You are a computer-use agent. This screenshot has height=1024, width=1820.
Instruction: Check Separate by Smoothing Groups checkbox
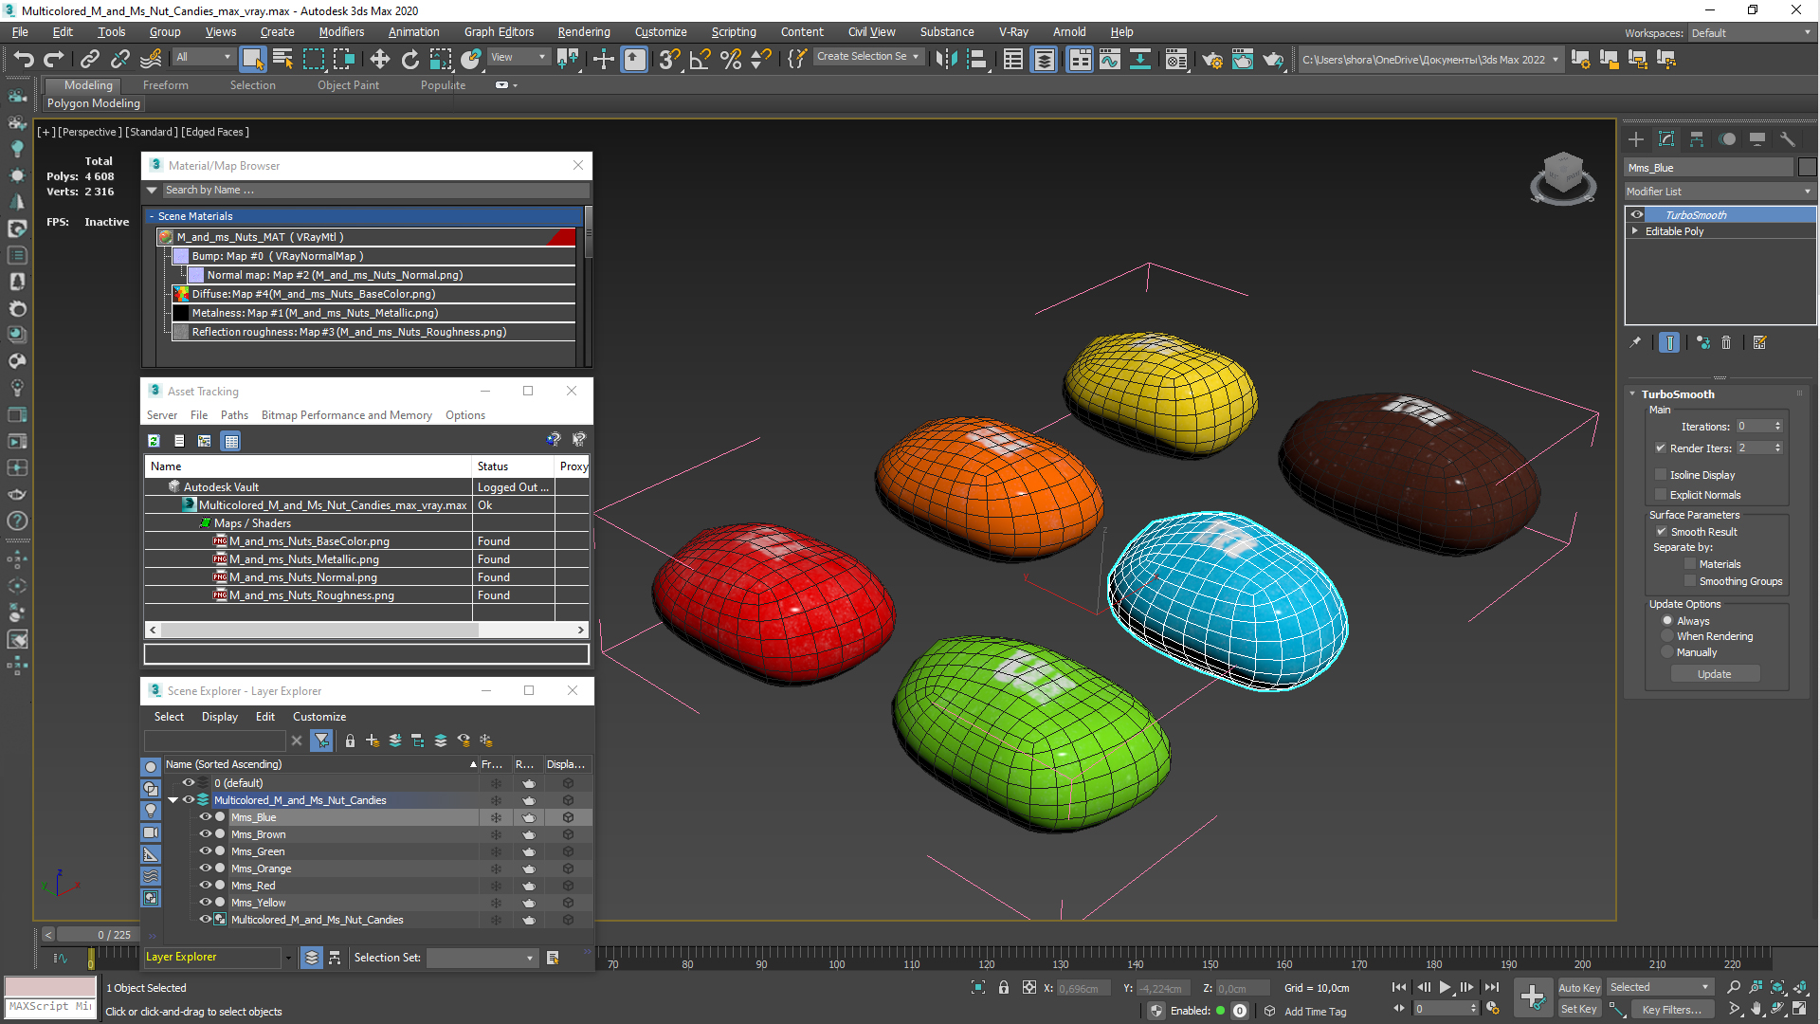[x=1690, y=581]
